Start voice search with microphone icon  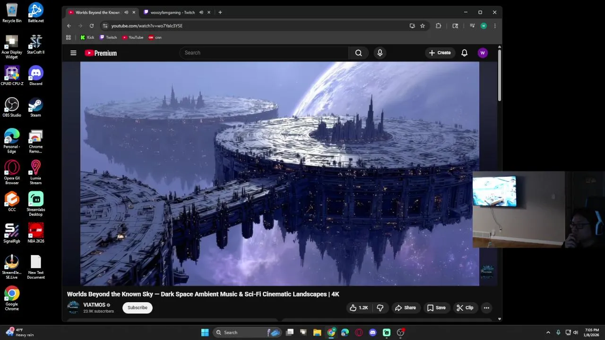pos(380,53)
